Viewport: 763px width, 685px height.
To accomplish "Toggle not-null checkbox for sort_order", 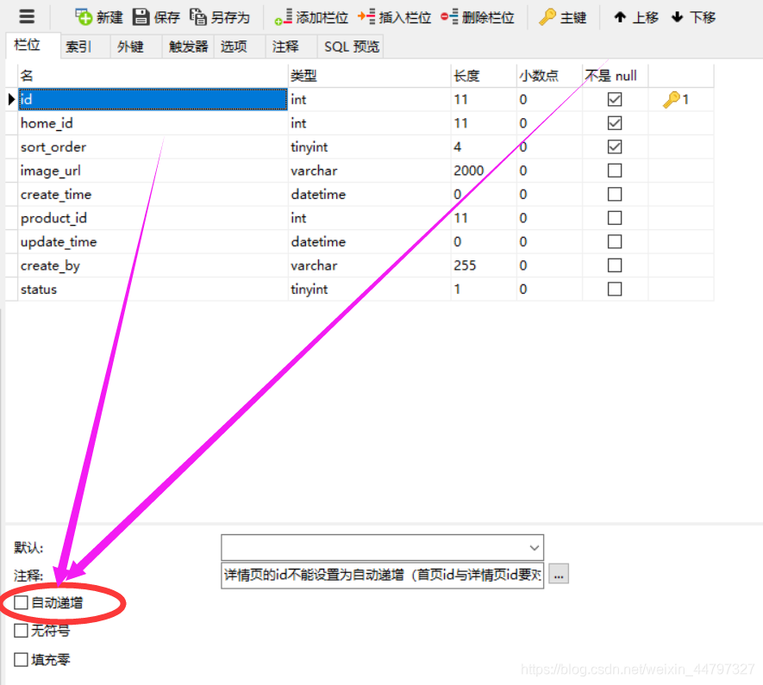I will (x=615, y=146).
